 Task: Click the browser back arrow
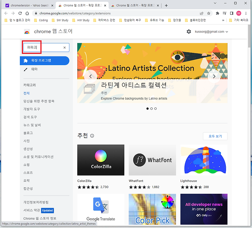pos(6,13)
